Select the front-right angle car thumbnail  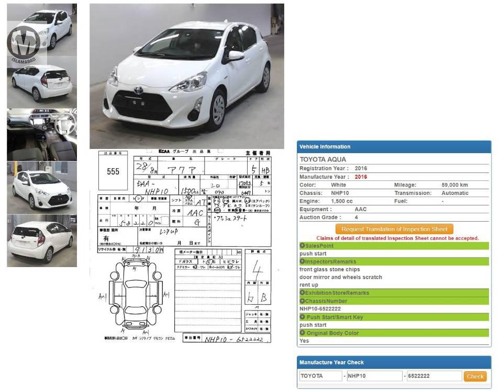42,187
